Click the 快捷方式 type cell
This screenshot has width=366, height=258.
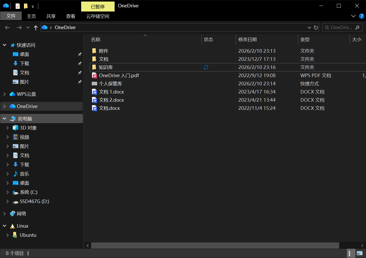[310, 84]
